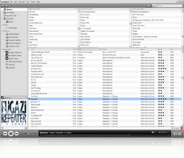
Task: Open The Hype Machine bookmark
Action: point(14,62)
